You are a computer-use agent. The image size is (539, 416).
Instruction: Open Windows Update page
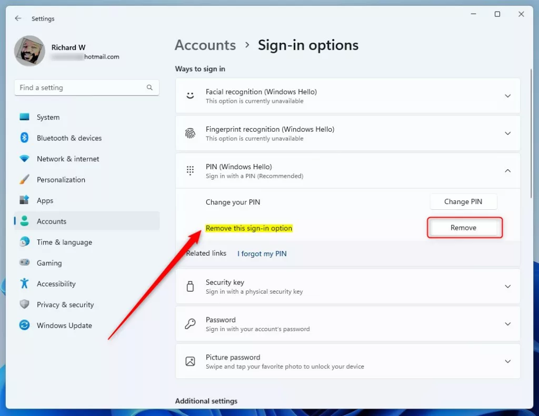coord(87,325)
